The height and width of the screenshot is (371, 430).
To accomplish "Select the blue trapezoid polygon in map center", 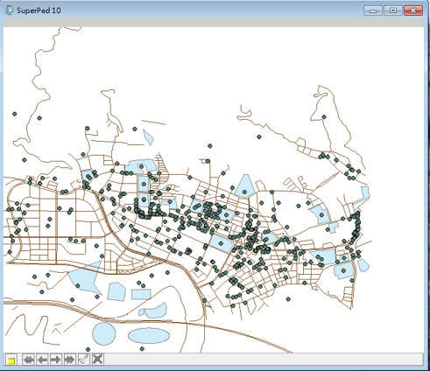I will (x=245, y=185).
